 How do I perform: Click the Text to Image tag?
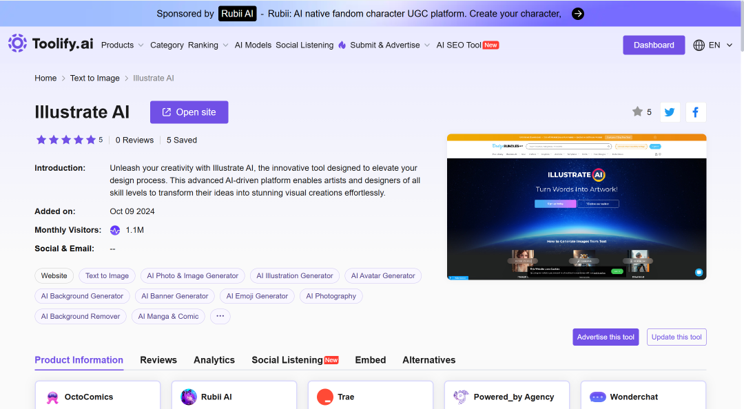107,275
